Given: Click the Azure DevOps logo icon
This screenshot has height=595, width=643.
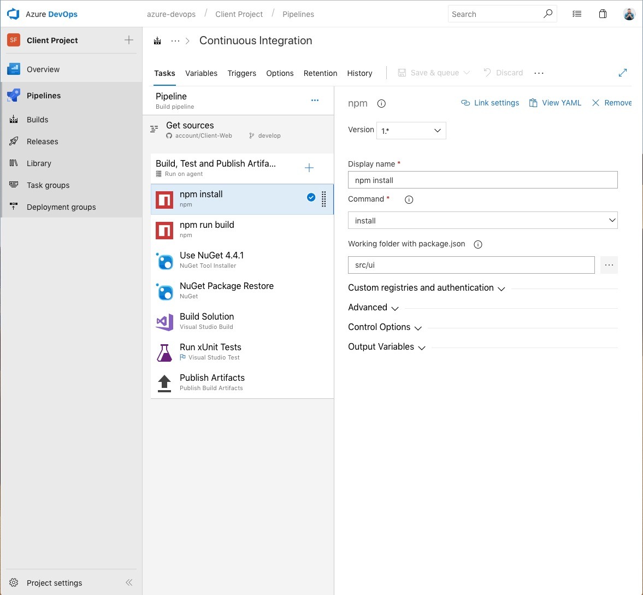Looking at the screenshot, I should click(x=13, y=14).
